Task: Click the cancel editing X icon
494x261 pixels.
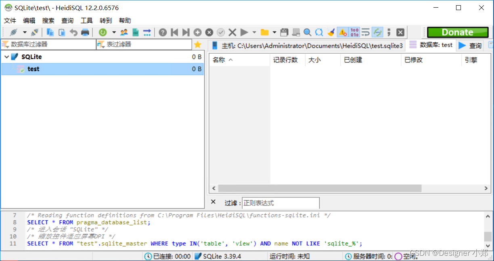Action: 232,32
